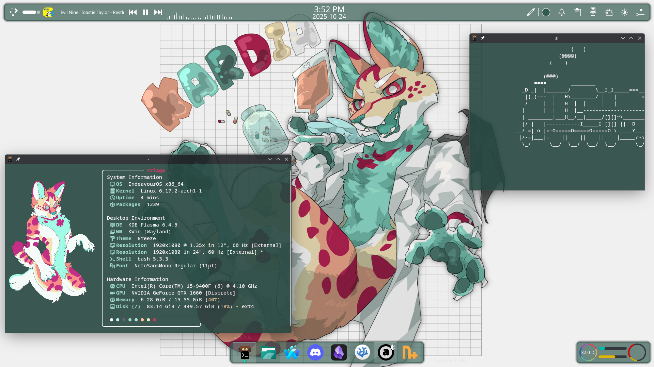Open the weather widget
The image size is (654, 367).
click(609, 12)
